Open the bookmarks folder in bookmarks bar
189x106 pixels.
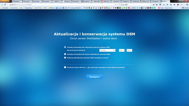tap(4, 8)
